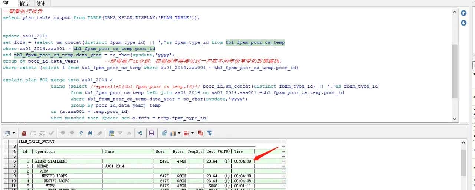Click the delete record icon

coord(42,133)
